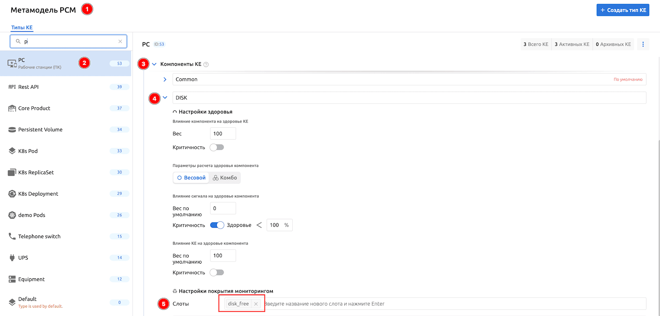660x316 pixels.
Task: Enable component Критичность toggle under Вес
Action: point(216,147)
